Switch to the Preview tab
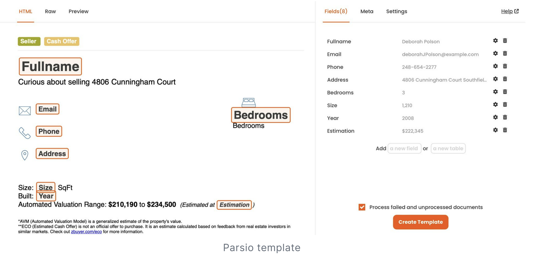 pos(78,11)
